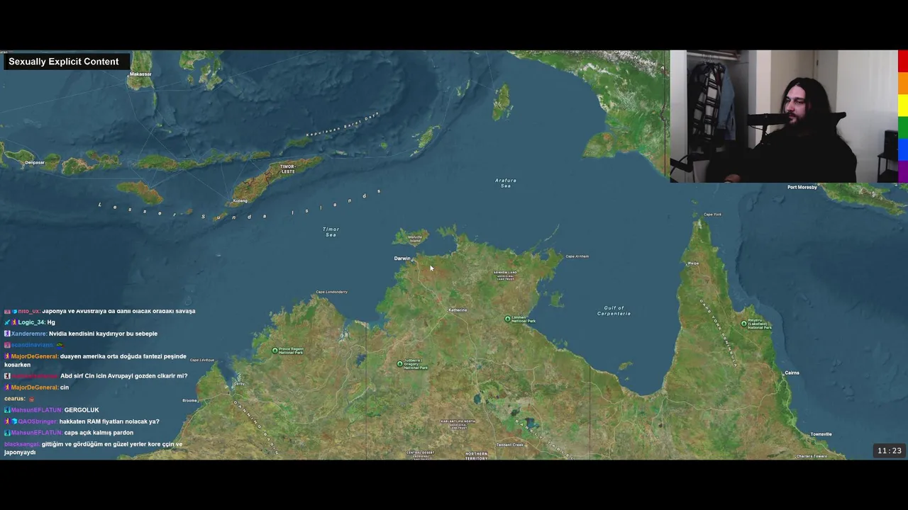The height and width of the screenshot is (510, 908).
Task: Click the 'Nvidia kendisini kaydırıyor bu sebeple' message
Action: point(103,334)
